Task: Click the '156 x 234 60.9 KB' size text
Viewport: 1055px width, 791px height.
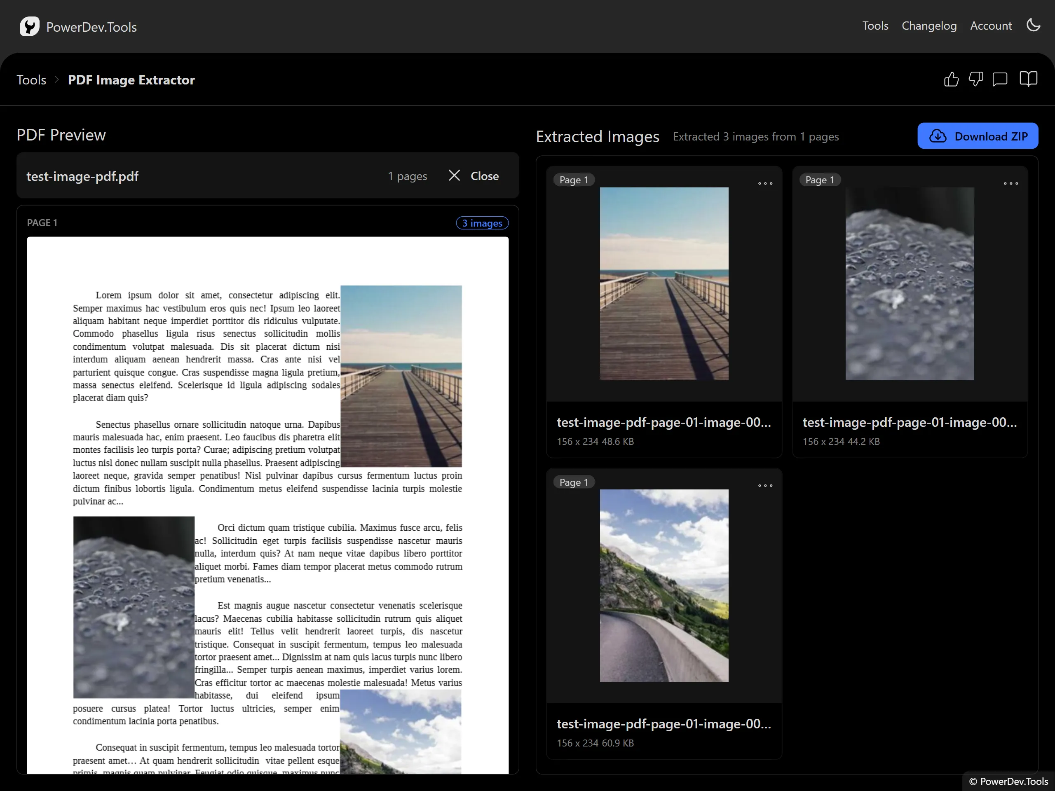Action: point(595,743)
